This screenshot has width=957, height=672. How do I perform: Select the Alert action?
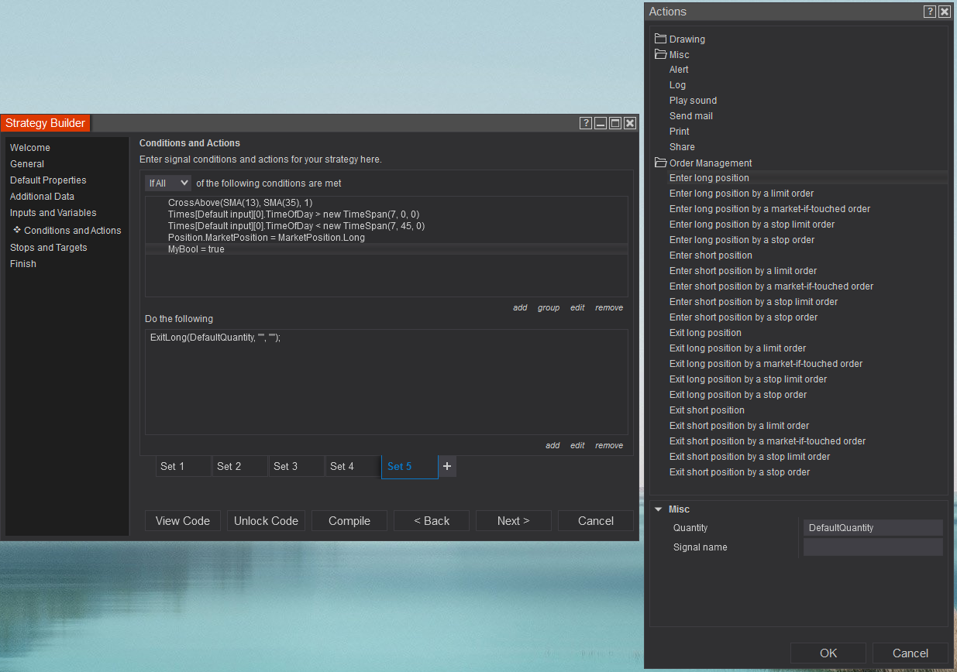coord(679,70)
